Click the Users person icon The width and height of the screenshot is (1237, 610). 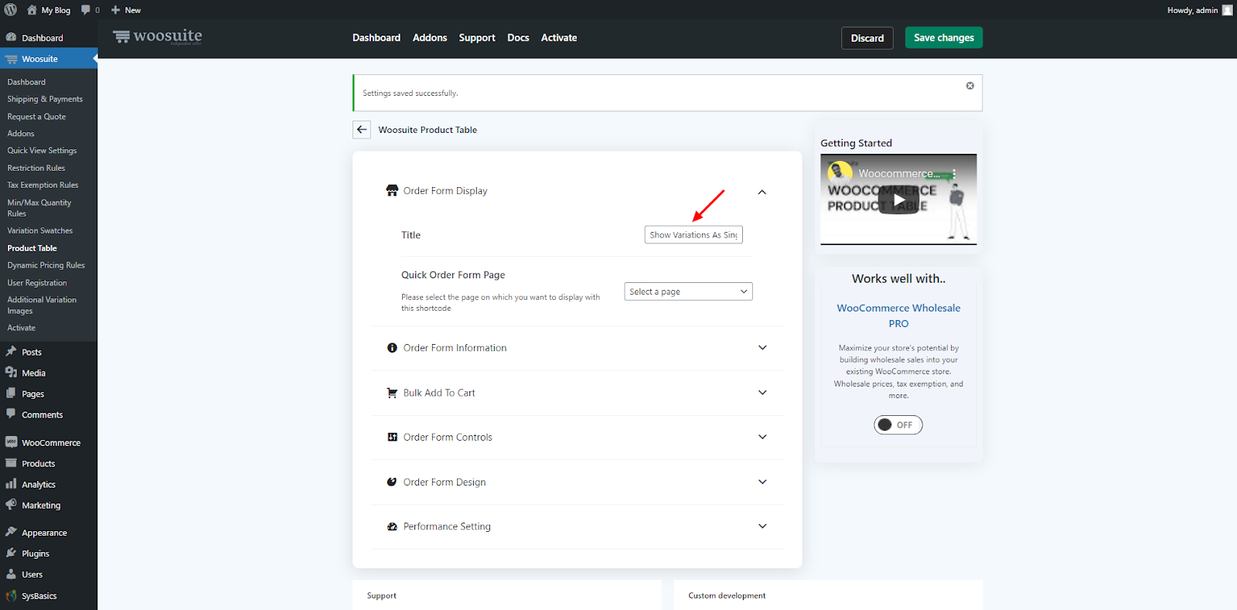[11, 574]
